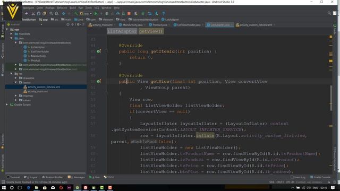Open the Terminal tool window
Viewport: 340px width, 191px height.
coord(13,177)
